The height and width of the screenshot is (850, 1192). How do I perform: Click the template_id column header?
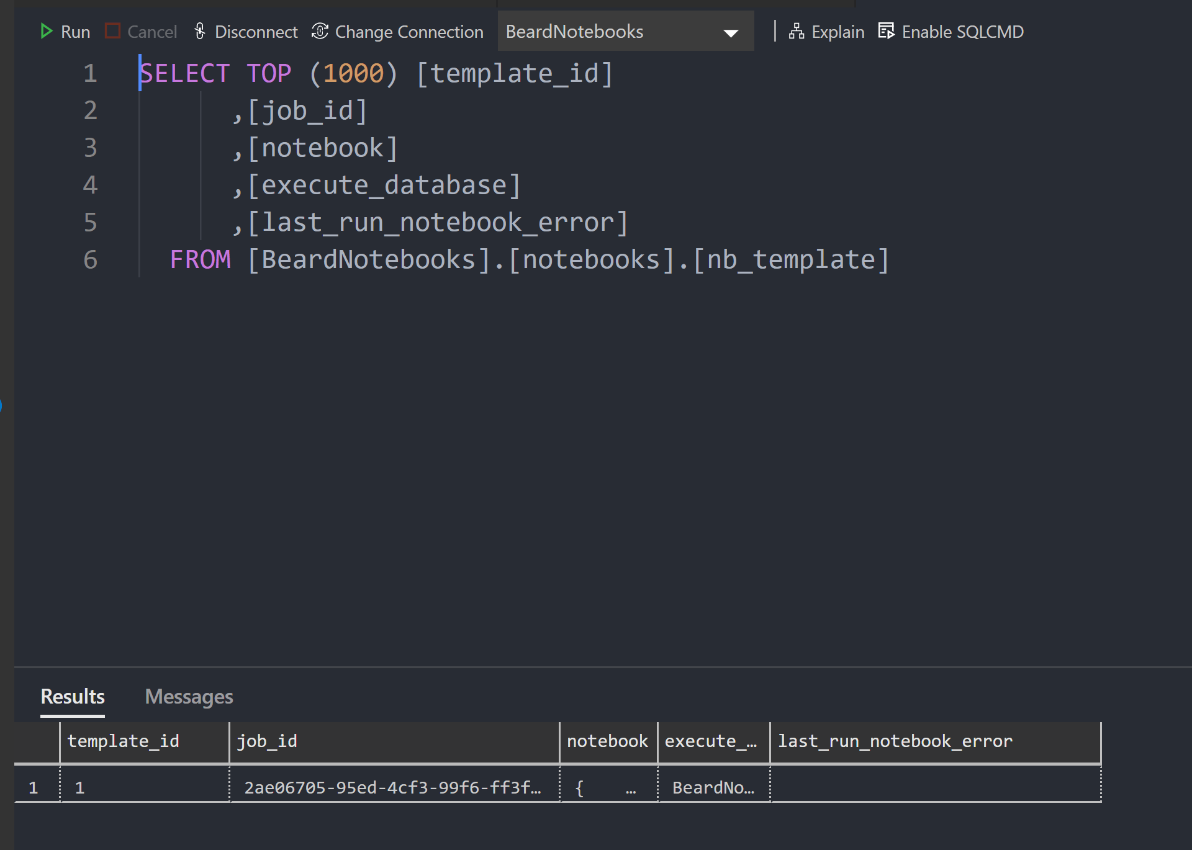123,741
